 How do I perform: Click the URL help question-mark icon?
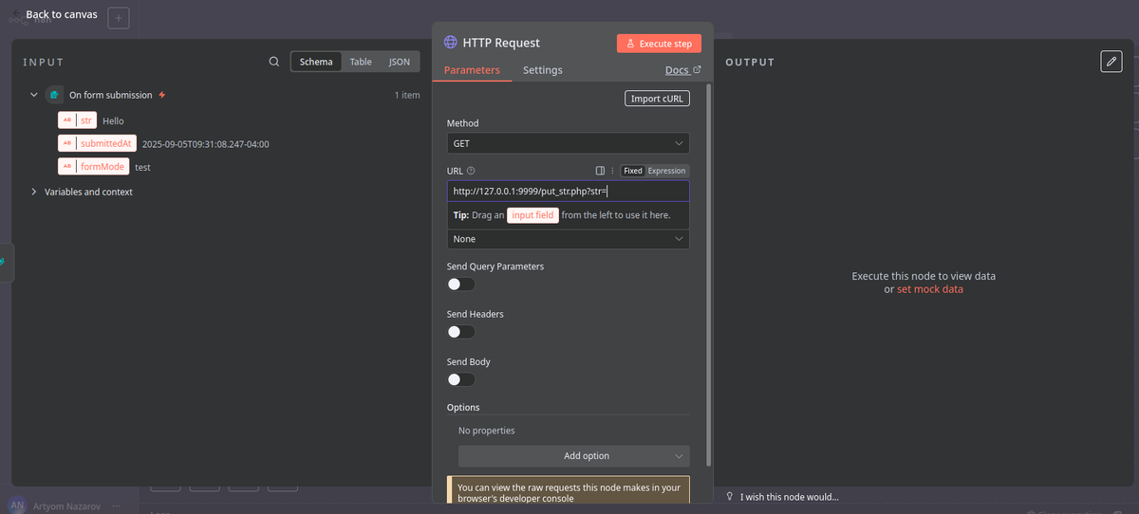coord(471,171)
